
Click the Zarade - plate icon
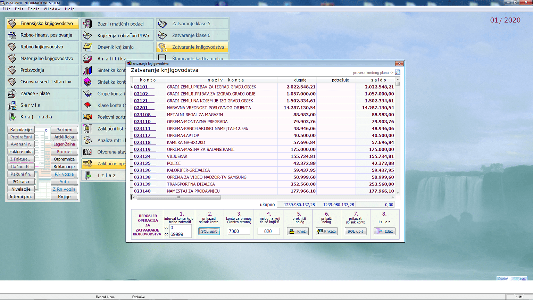point(12,93)
